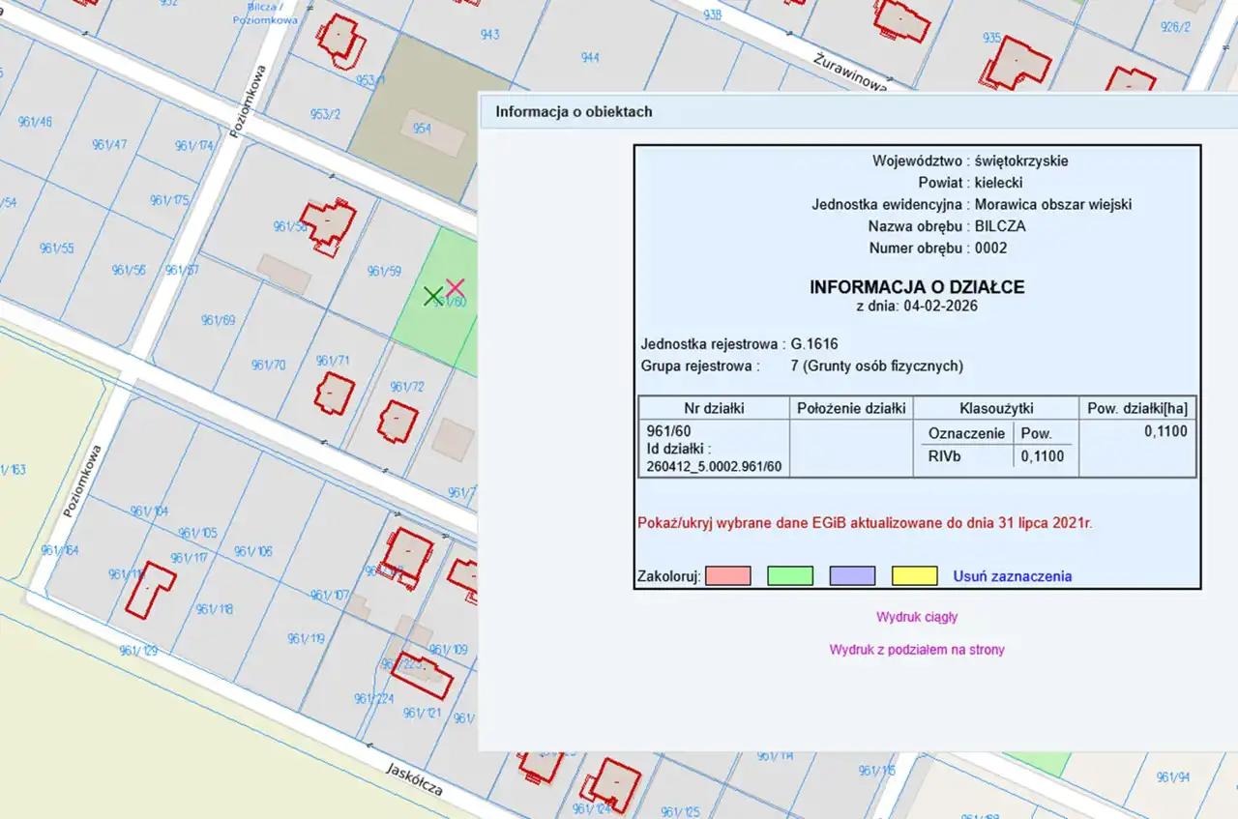Screen dimensions: 1238x819
Task: Click the Informacja o obiektach panel header
Action: [574, 111]
